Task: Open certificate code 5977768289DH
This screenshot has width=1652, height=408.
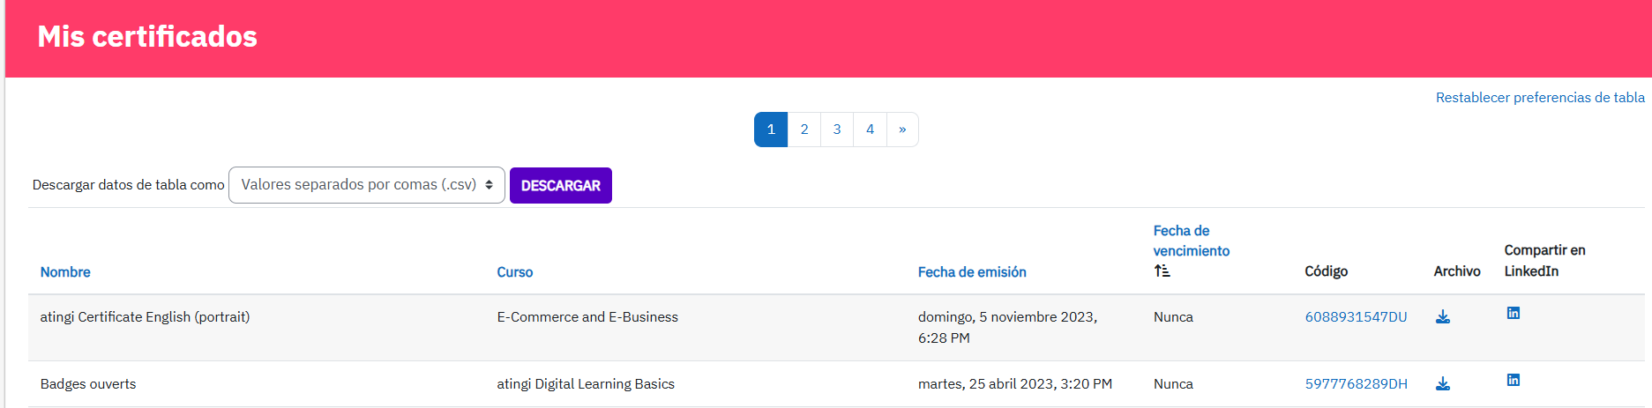Action: 1356,384
